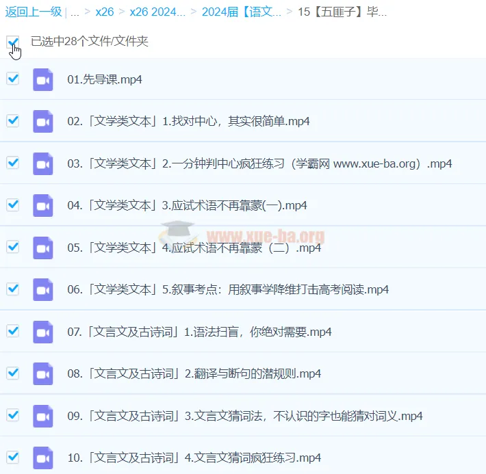Screen dimensions: 486x474
Task: Uncheck checkbox for file 03 一分钟判中心
Action: coord(12,163)
